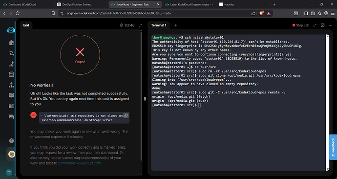This screenshot has height=179, width=337.
Task: Open the KodeKloud home sidebar icon
Action: 11,43
